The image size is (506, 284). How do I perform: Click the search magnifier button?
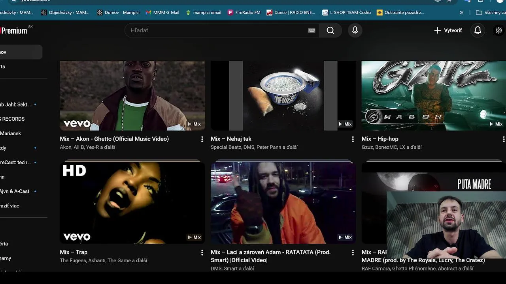(330, 30)
